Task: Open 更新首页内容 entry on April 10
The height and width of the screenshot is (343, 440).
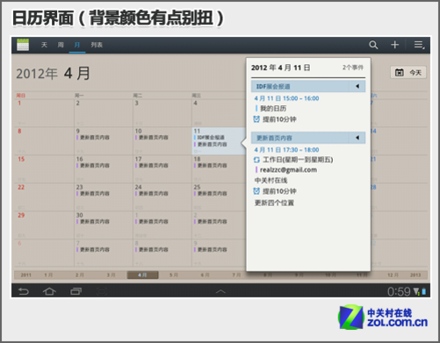Action: (x=152, y=138)
